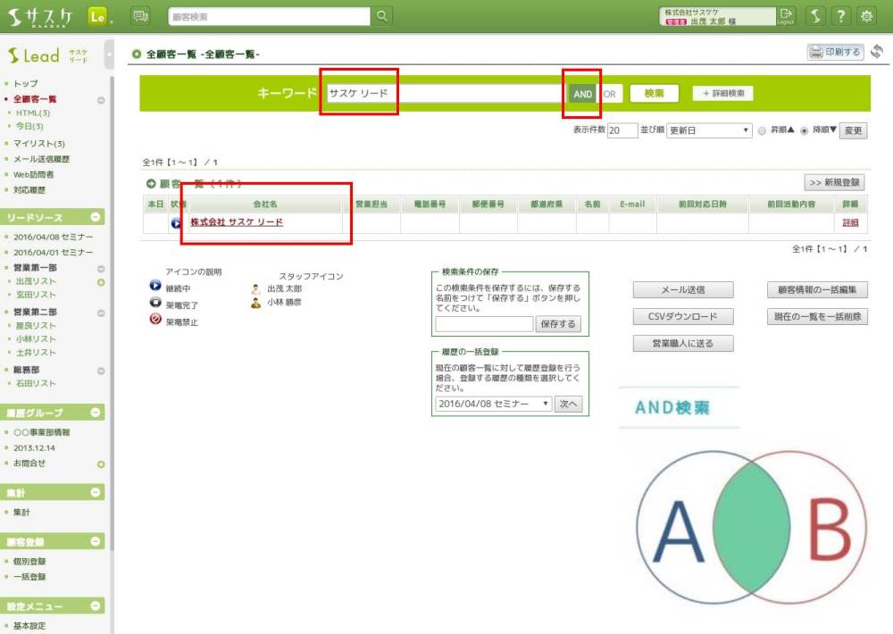Select the AND search mode
Viewport: 893px width, 634px height.
coord(582,94)
